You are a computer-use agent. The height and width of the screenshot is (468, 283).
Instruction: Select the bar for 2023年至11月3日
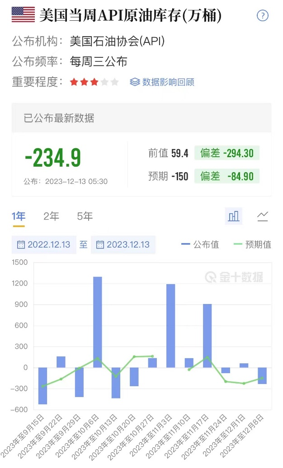pos(170,326)
